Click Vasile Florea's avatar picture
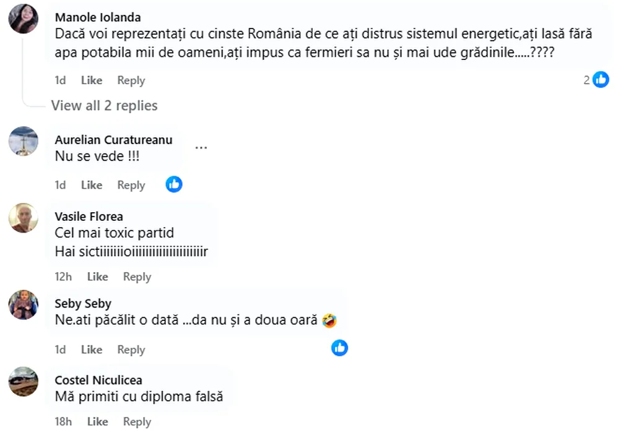The width and height of the screenshot is (628, 433). [x=24, y=218]
